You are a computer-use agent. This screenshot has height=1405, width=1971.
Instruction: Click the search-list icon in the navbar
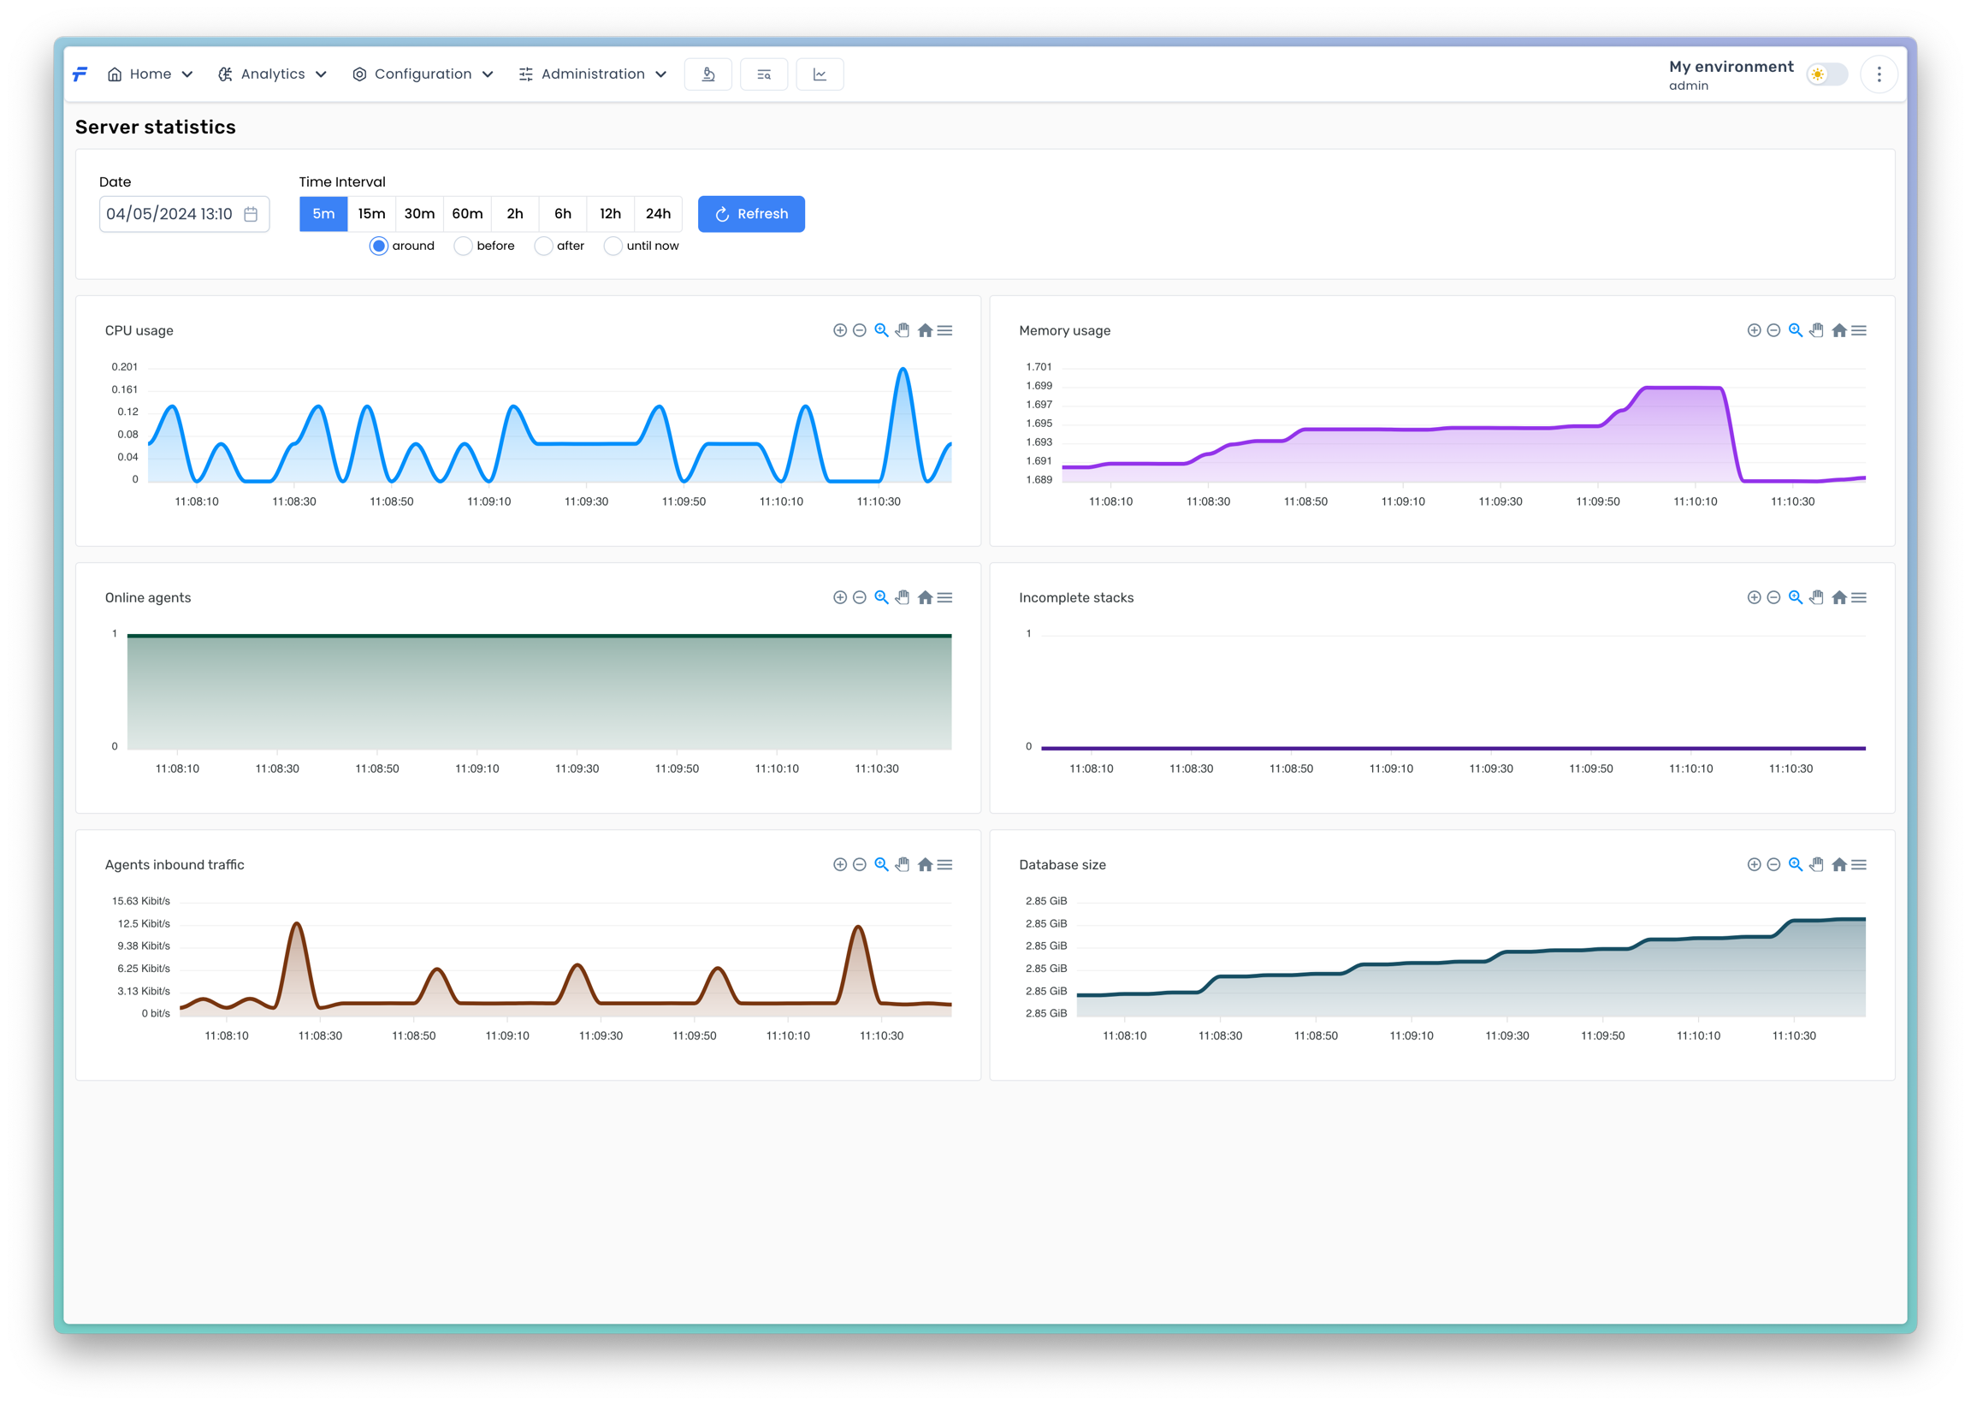coord(764,74)
